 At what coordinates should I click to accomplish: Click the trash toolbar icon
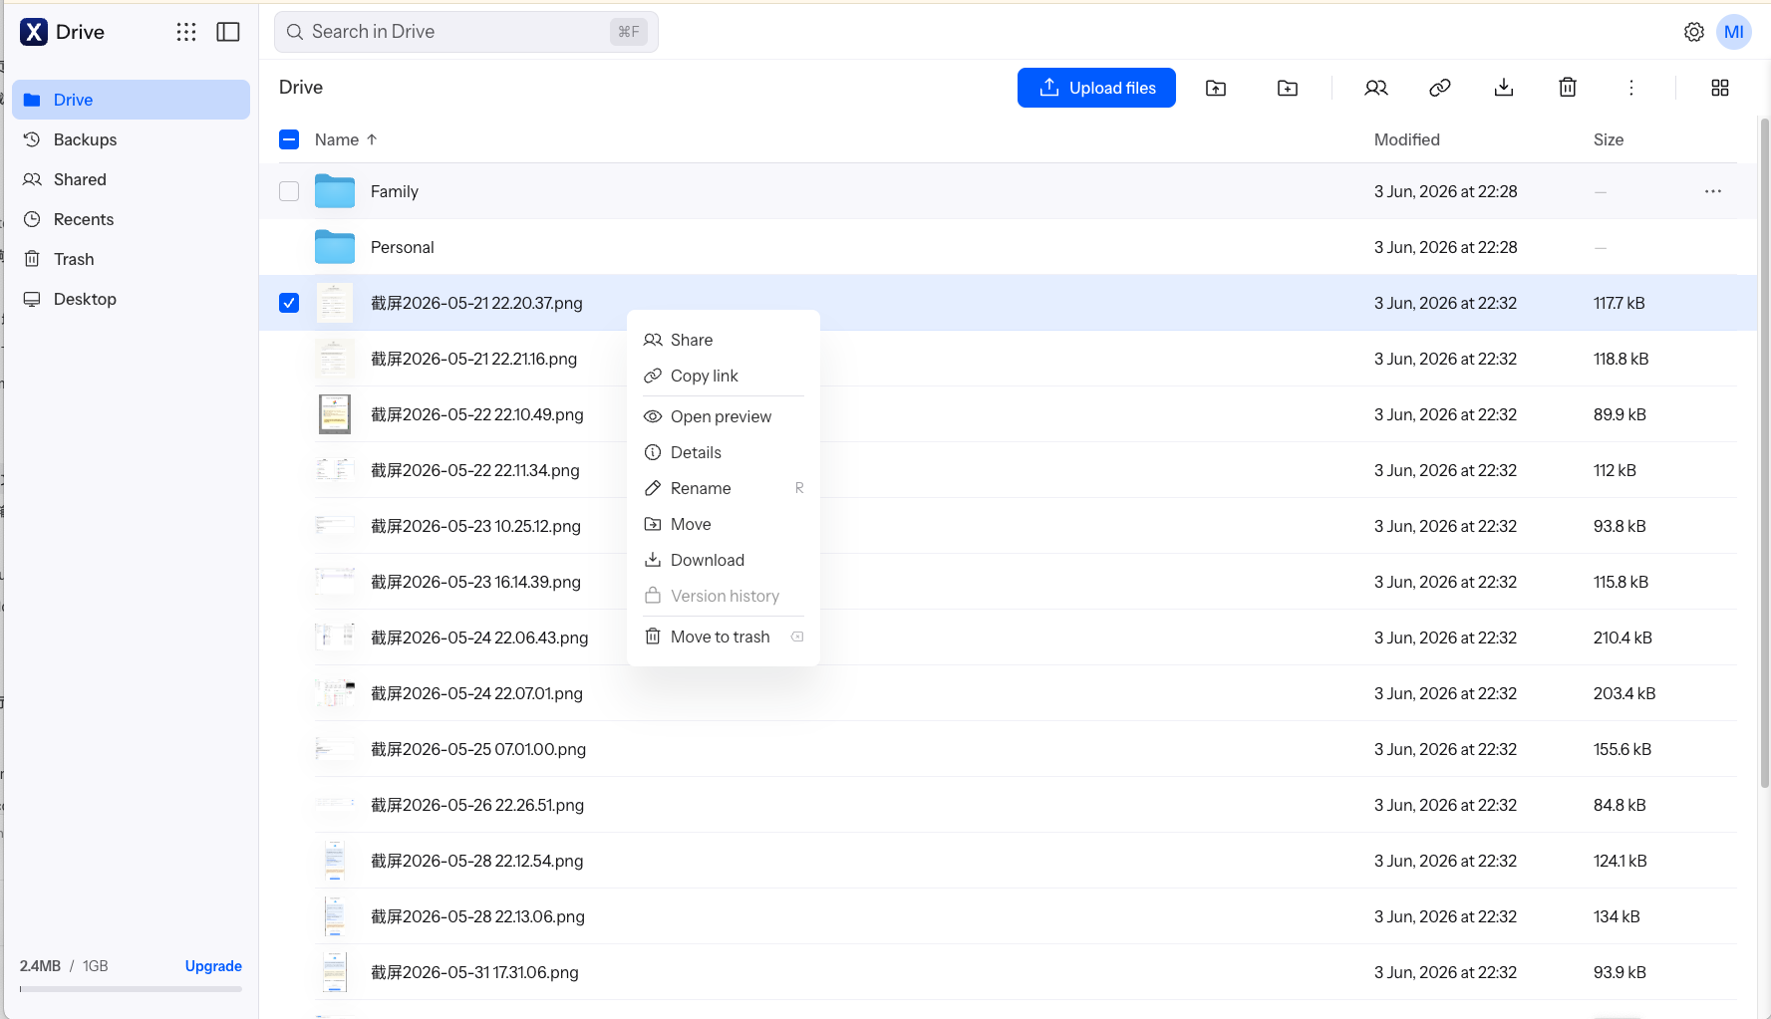pyautogui.click(x=1568, y=88)
